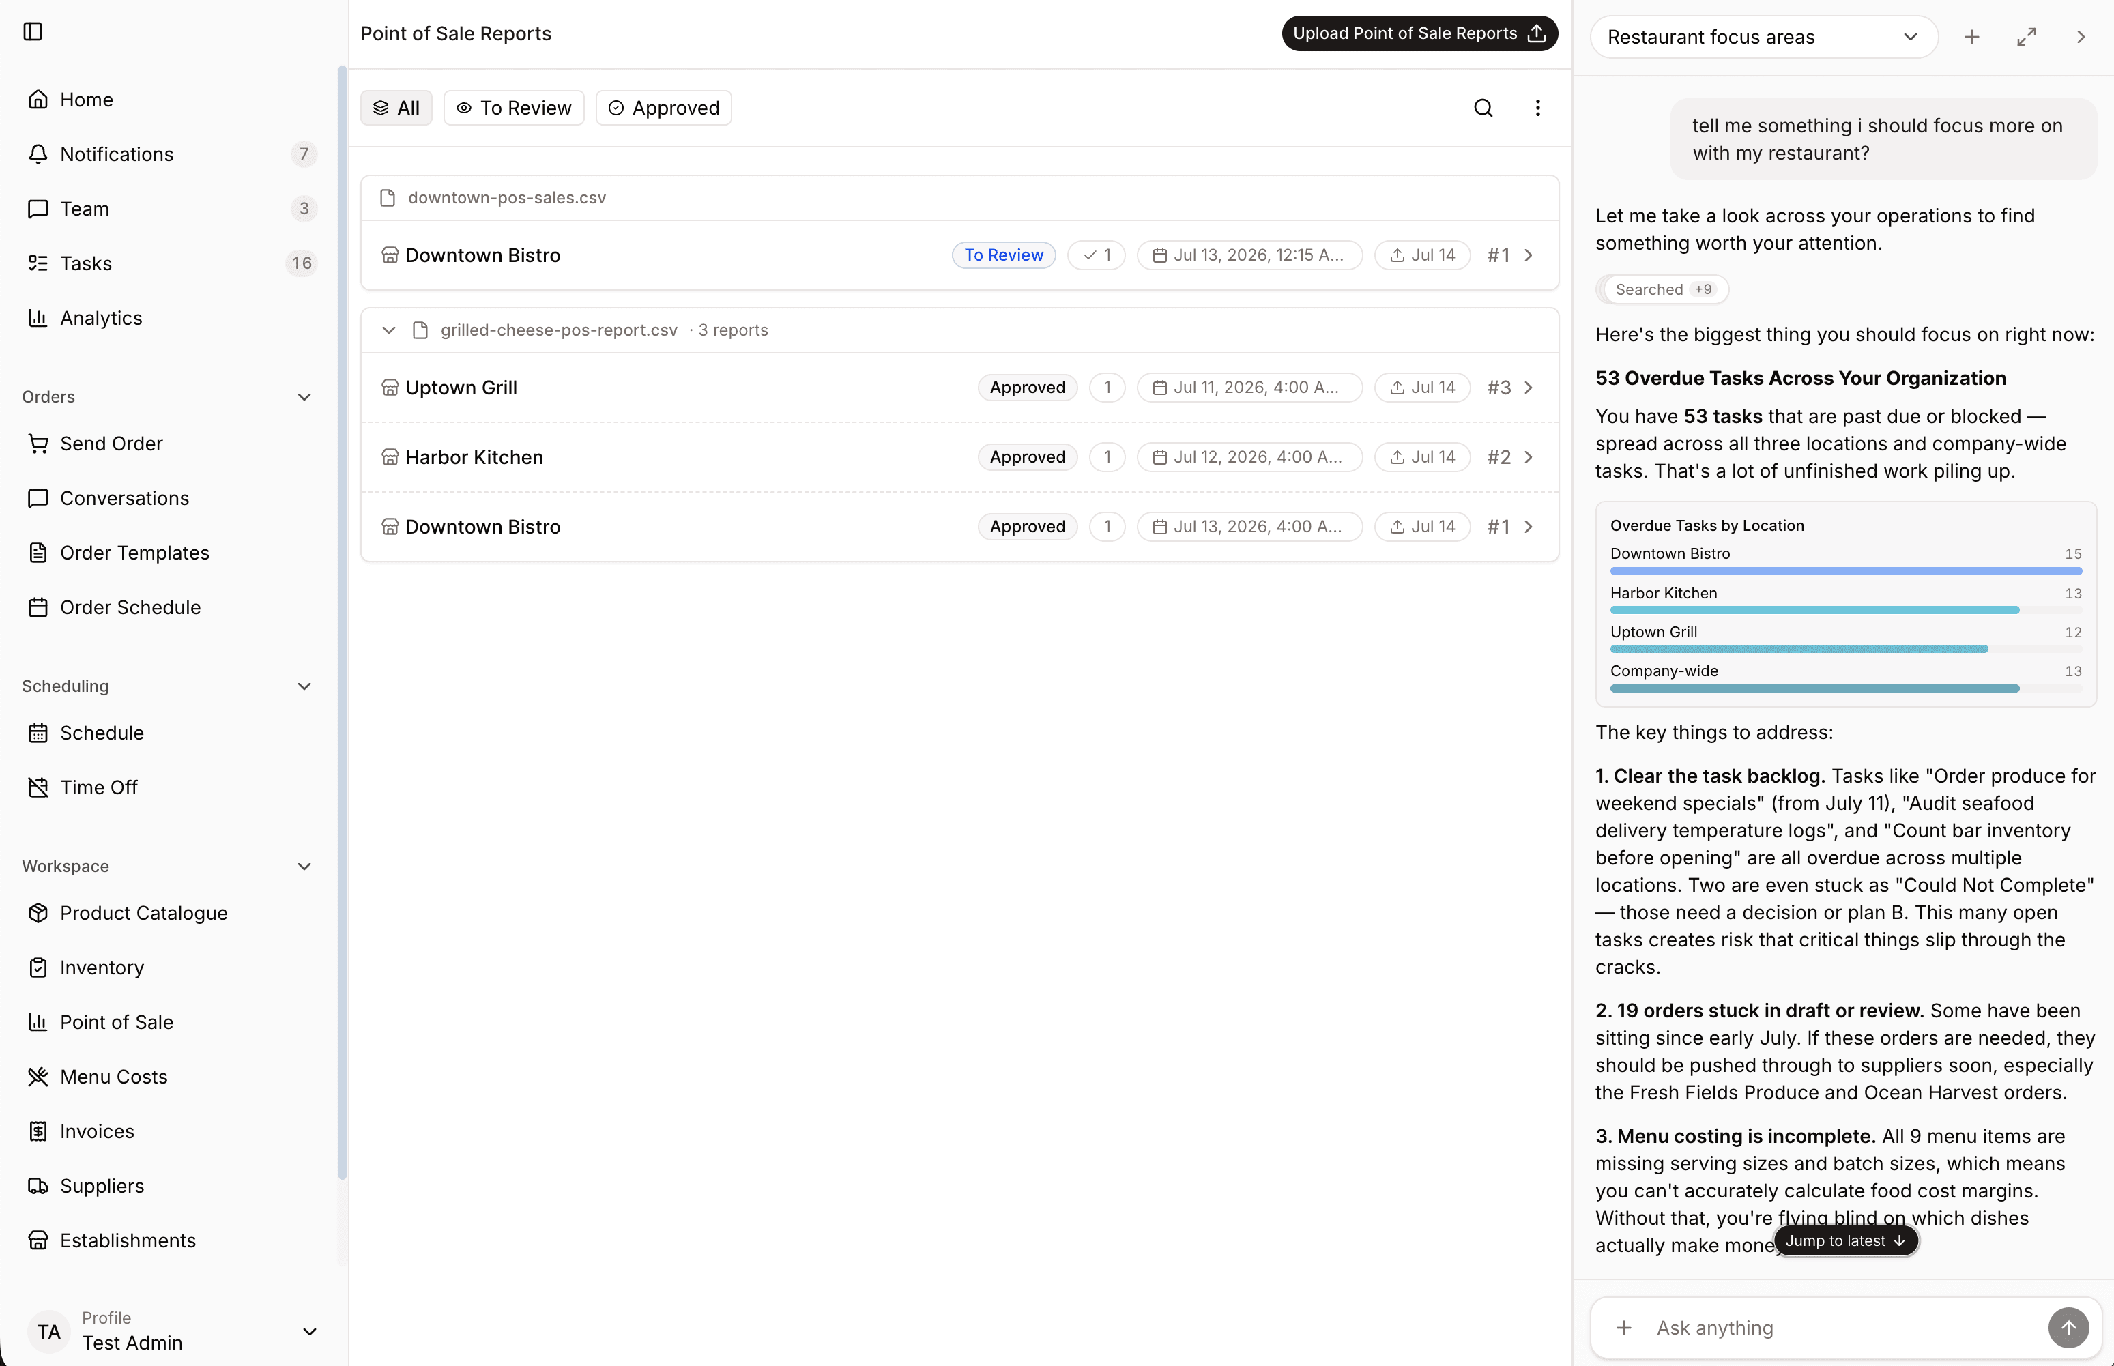Click the search magnifier icon in reports toolbar
The width and height of the screenshot is (2114, 1366).
[1483, 108]
